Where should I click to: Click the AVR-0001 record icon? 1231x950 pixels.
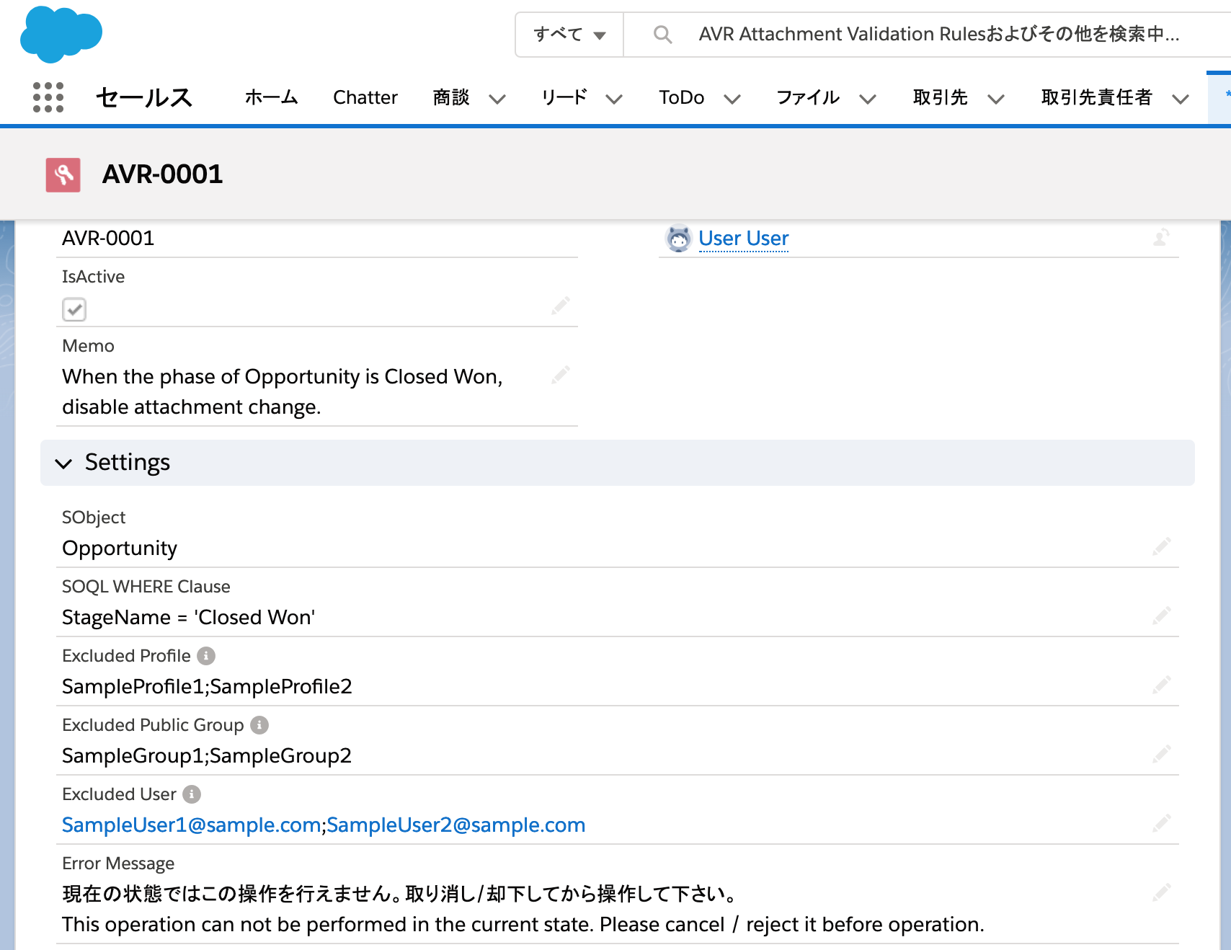[x=62, y=174]
